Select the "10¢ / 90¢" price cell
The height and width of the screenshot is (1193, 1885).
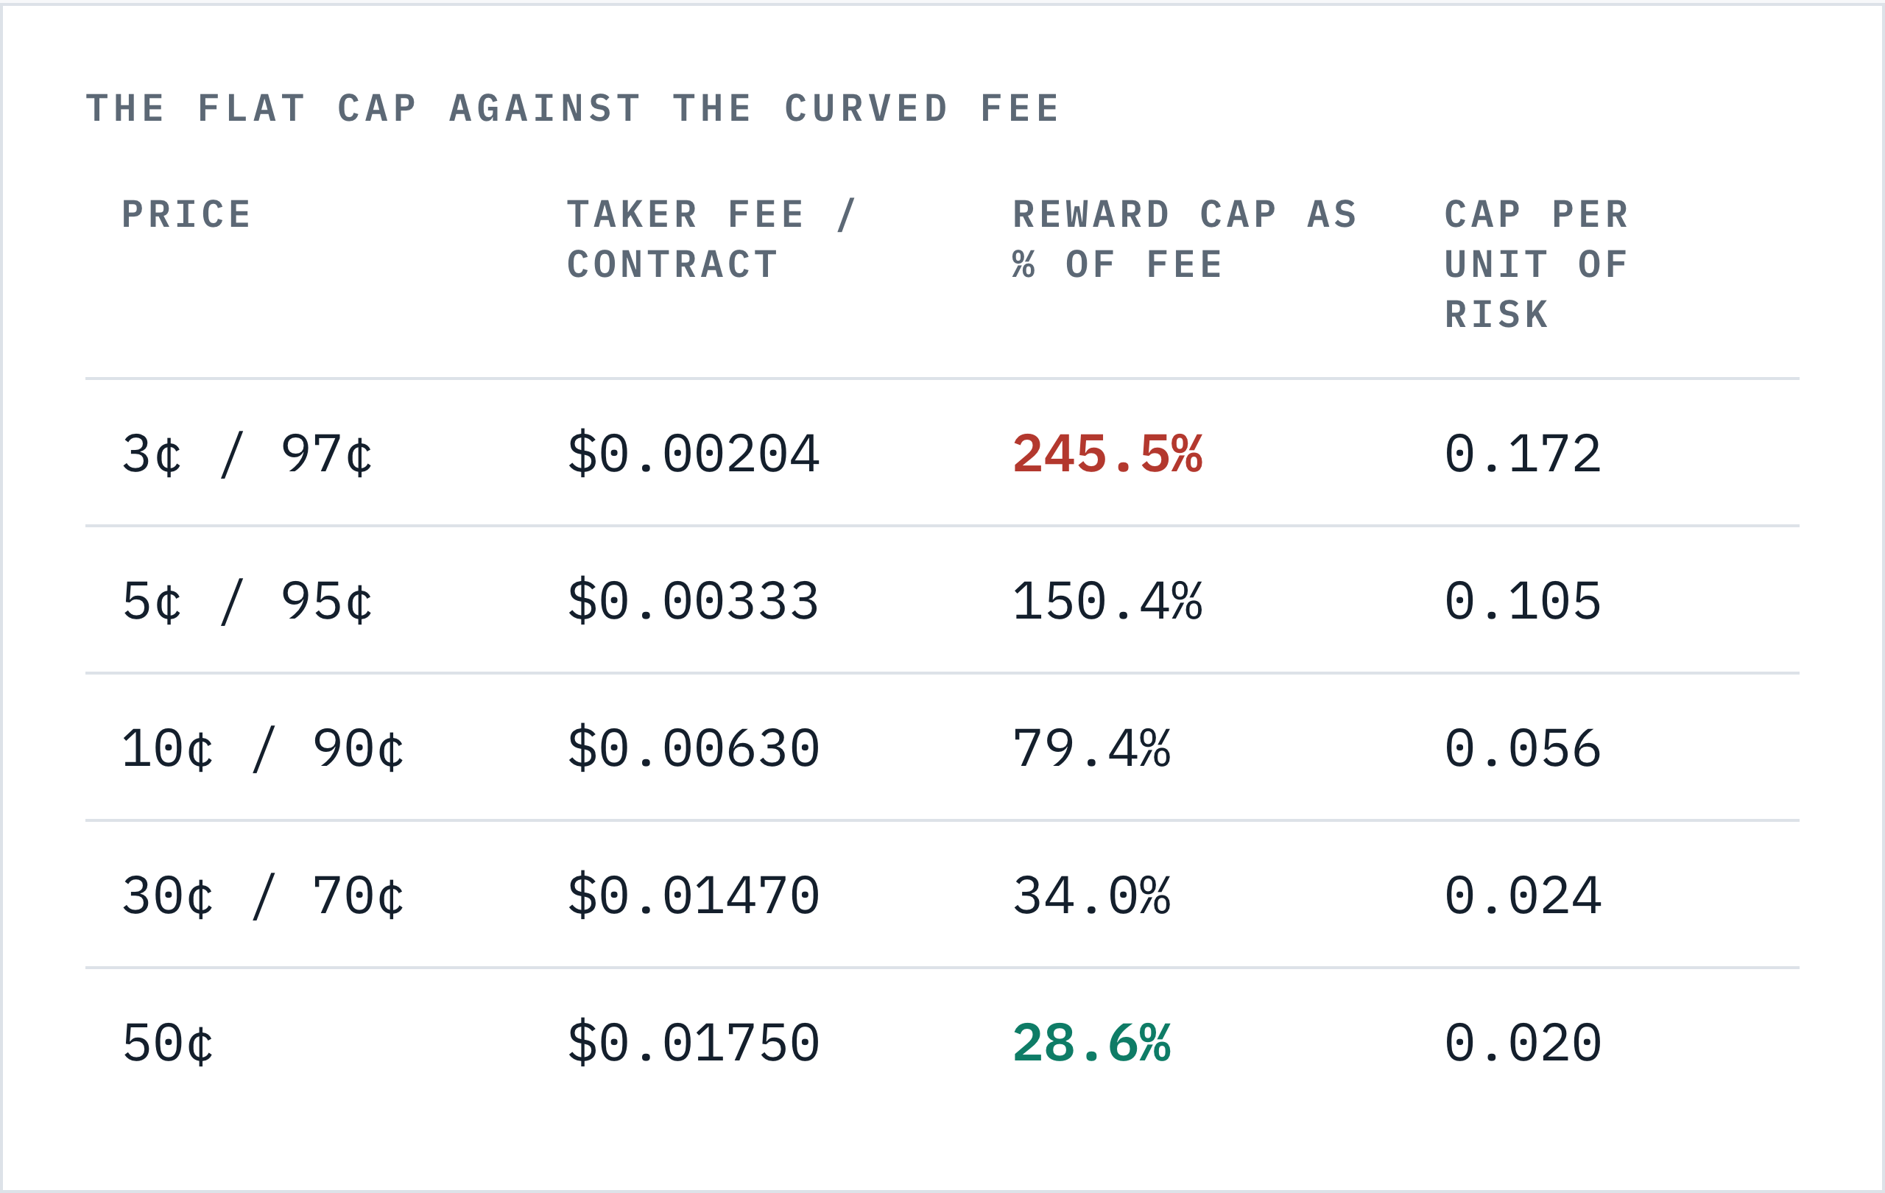[x=263, y=748]
